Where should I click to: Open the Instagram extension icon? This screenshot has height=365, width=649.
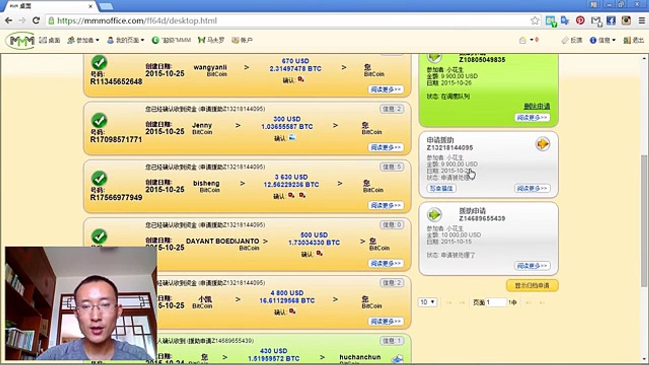(626, 21)
